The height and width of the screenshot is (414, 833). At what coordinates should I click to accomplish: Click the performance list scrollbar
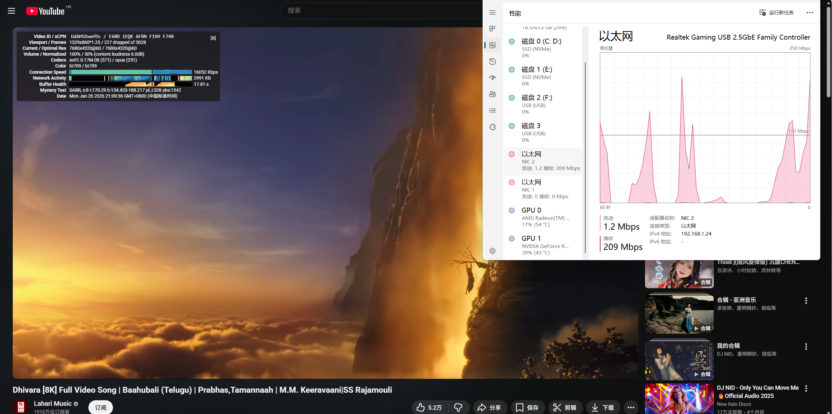point(585,157)
